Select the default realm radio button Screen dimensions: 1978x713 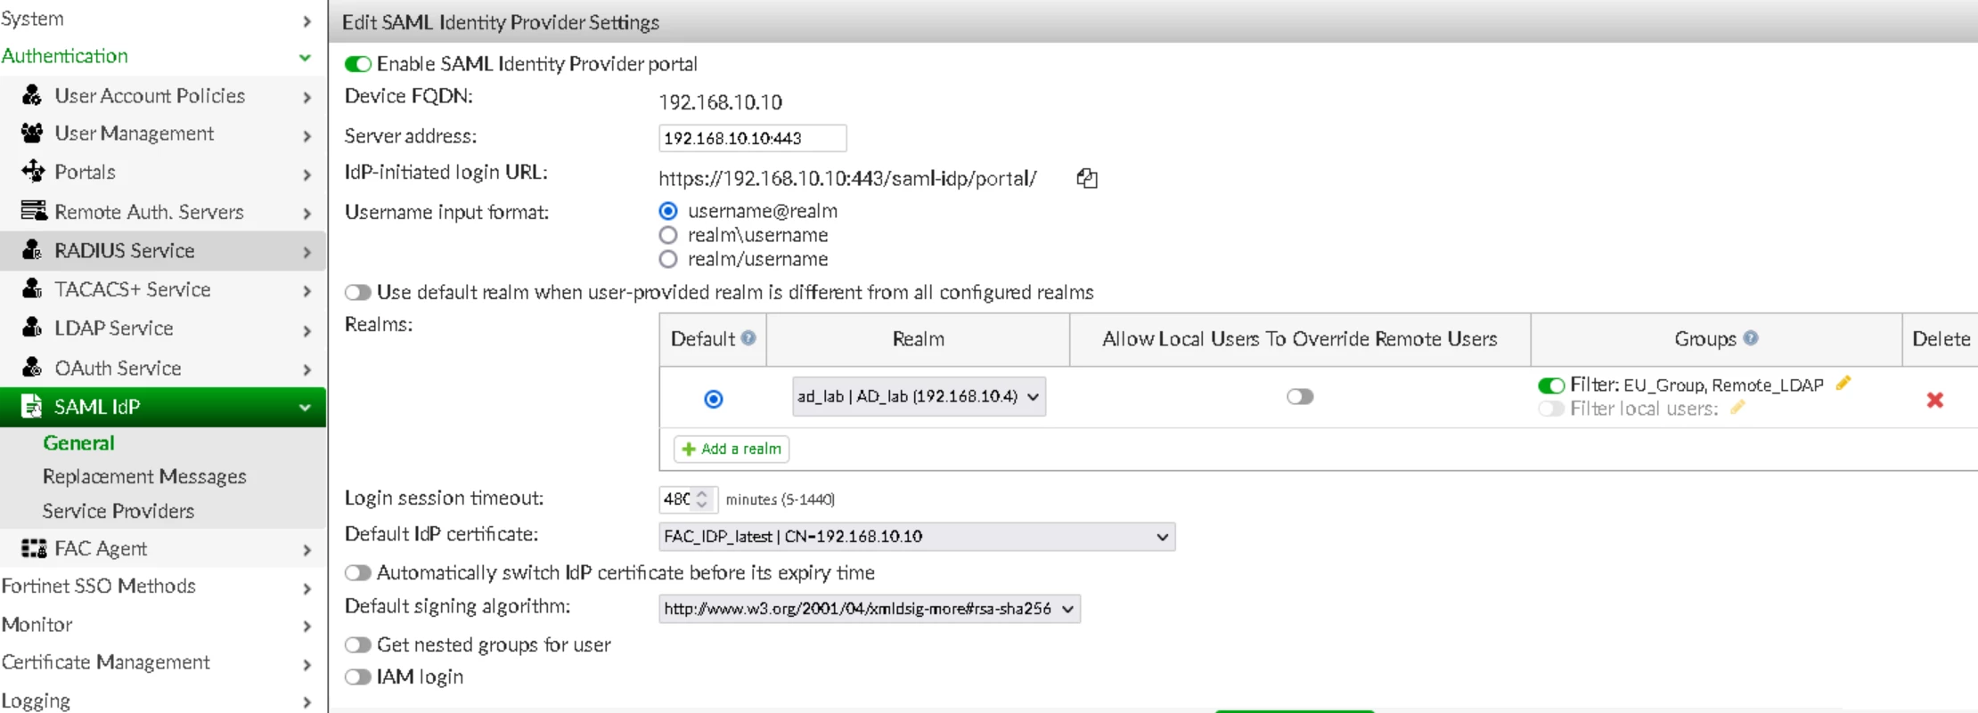pyautogui.click(x=714, y=399)
